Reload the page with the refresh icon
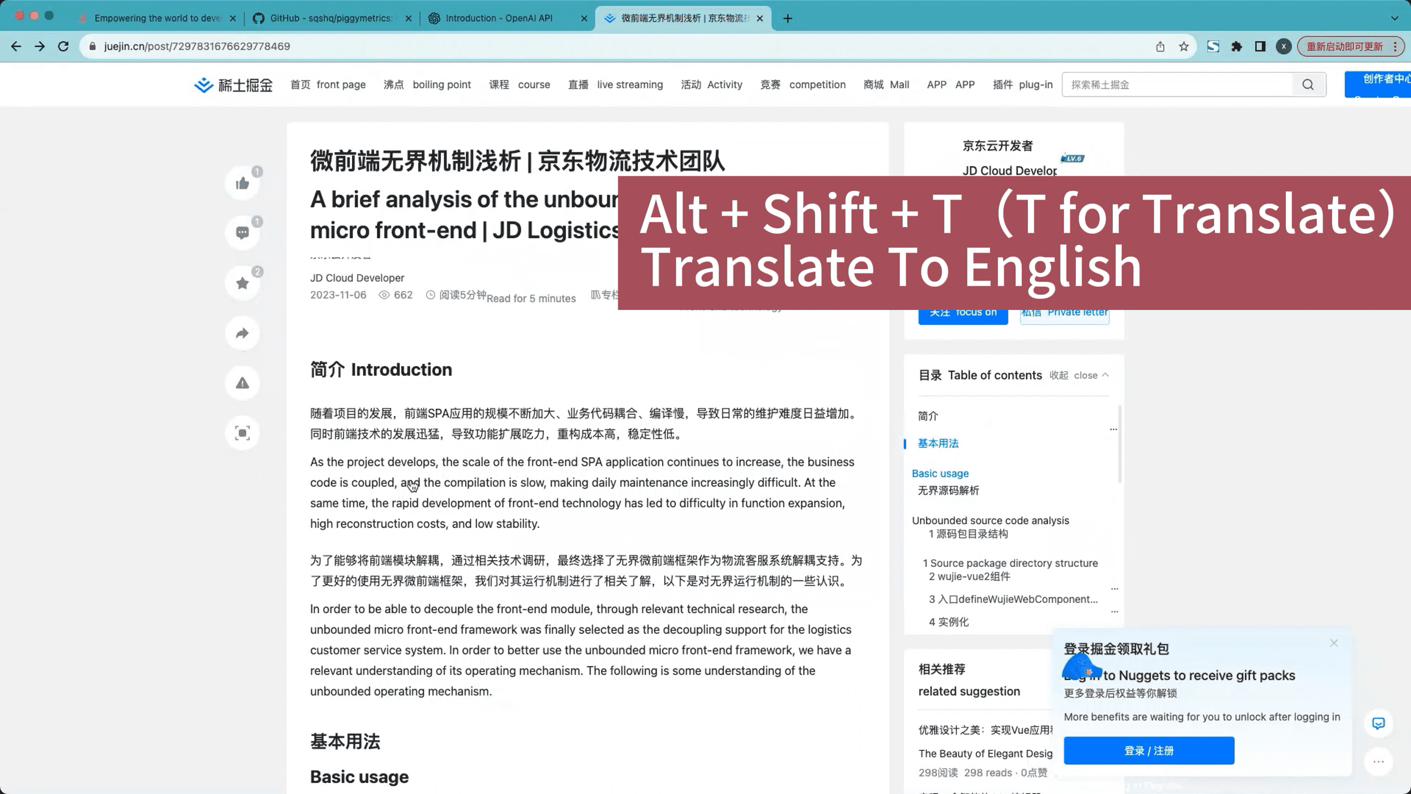 pyautogui.click(x=62, y=46)
